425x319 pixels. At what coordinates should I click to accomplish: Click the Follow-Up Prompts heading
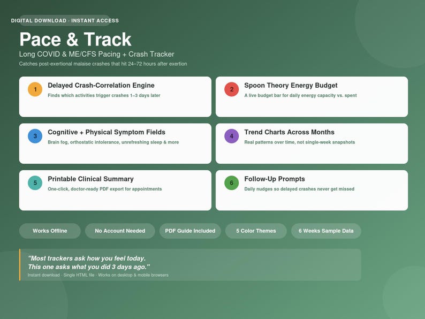(275, 179)
